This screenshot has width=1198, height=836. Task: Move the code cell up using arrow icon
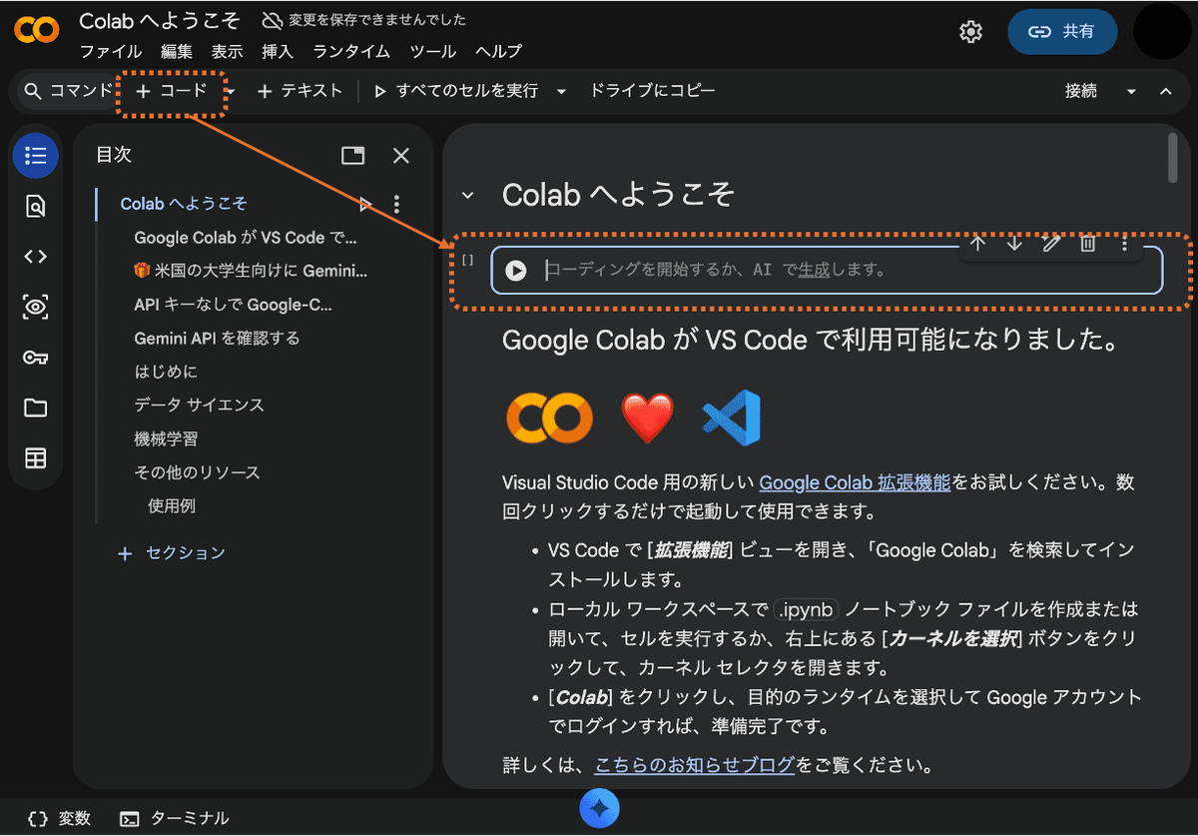(978, 243)
